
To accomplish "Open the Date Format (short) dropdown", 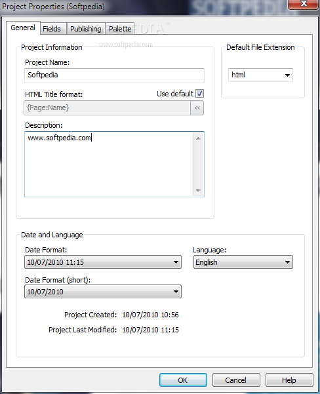I will pos(103,292).
